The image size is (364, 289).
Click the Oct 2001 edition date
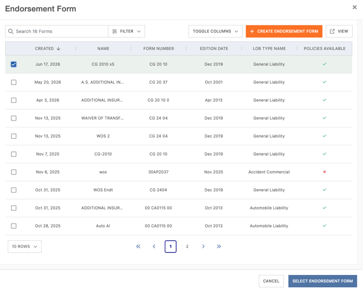[x=214, y=82]
